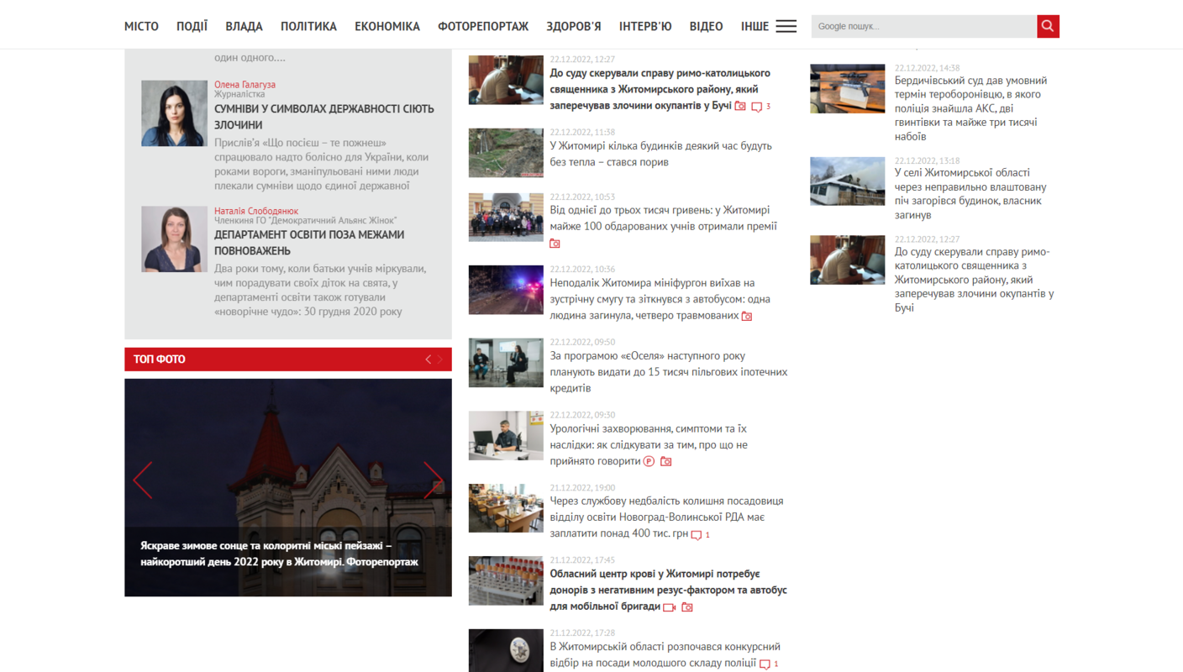Open Наталія Слободянюк author portrait
This screenshot has width=1183, height=672.
174,239
